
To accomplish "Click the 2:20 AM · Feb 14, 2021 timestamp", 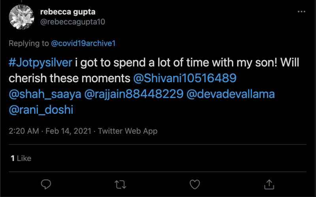I will pyautogui.click(x=50, y=131).
